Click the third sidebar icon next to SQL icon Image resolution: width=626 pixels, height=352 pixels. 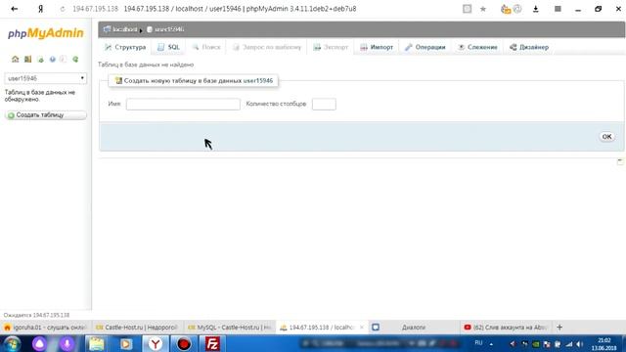[40, 59]
